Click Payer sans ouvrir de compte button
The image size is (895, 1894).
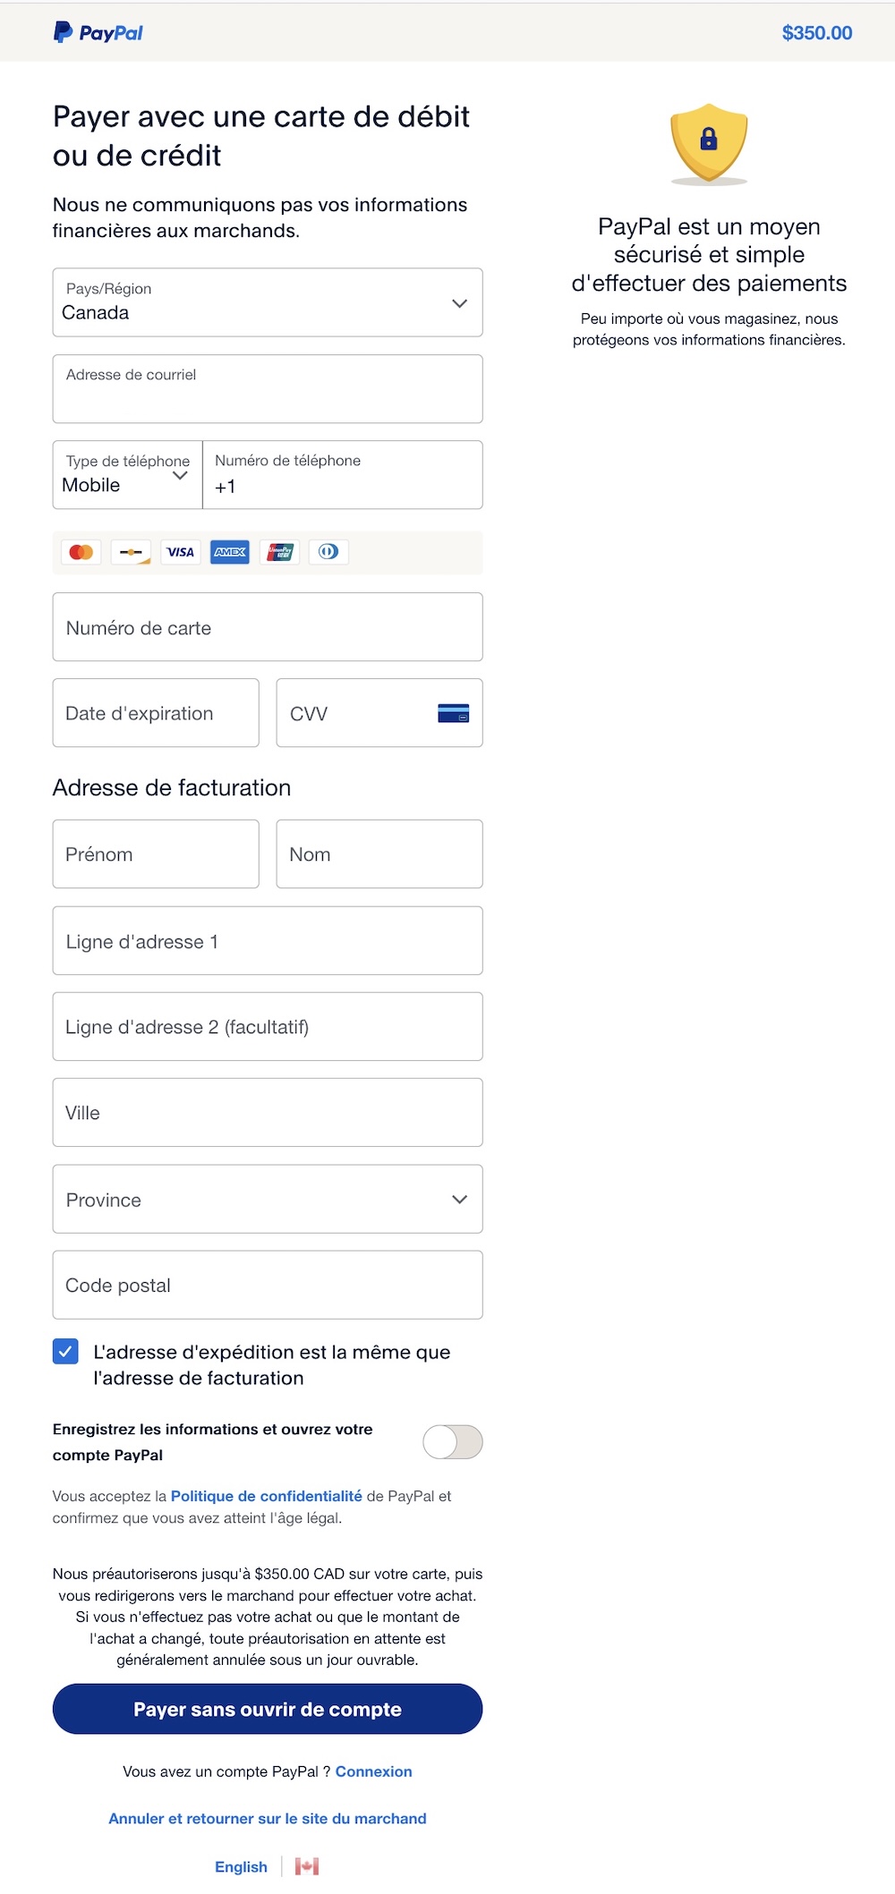pyautogui.click(x=268, y=1709)
